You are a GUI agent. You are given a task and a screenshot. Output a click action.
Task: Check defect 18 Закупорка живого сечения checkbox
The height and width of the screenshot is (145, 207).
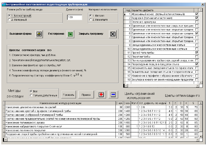point(197,80)
